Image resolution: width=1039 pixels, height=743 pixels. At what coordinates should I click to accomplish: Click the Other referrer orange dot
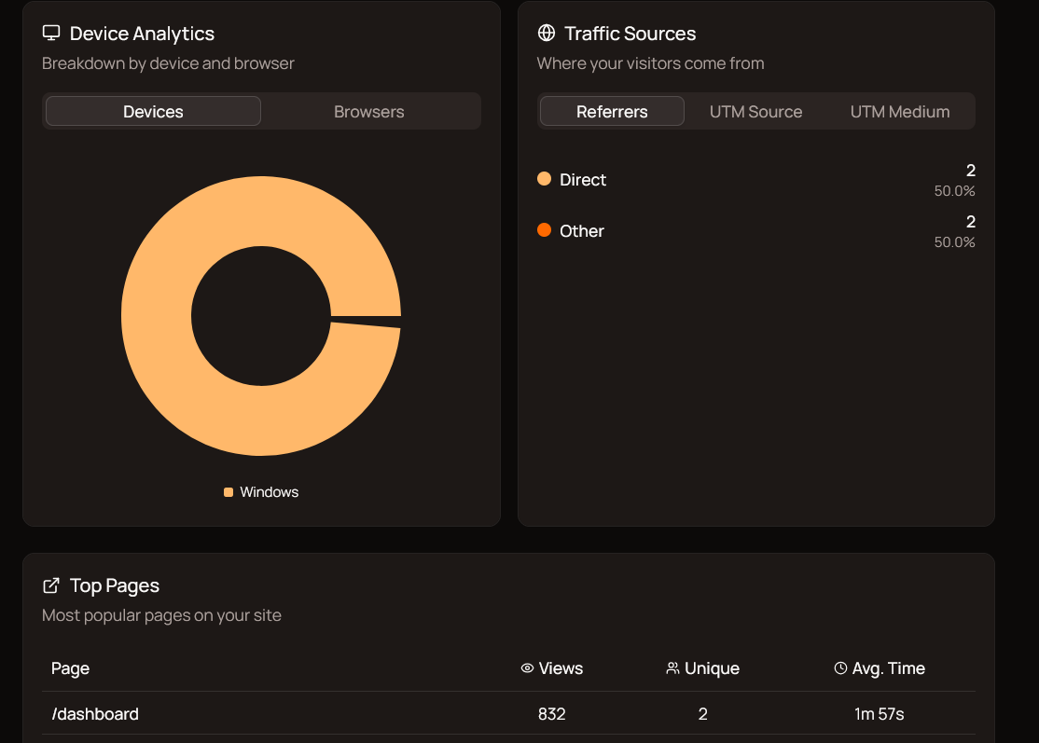[x=544, y=229]
